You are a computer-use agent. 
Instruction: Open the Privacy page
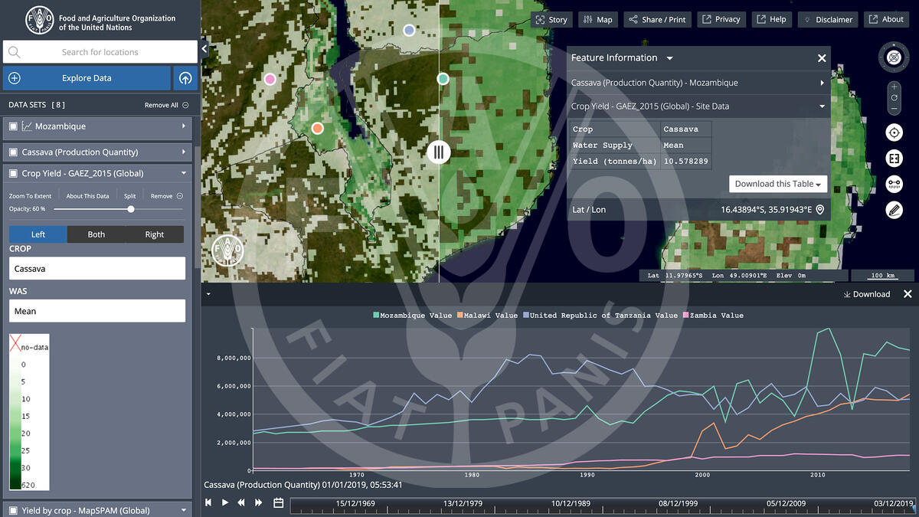[x=721, y=19]
